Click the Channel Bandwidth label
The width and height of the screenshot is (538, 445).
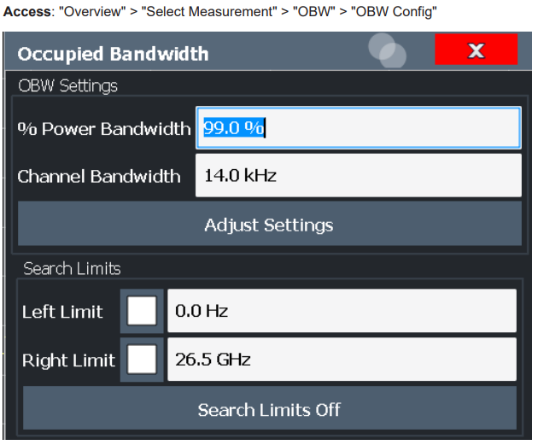click(x=99, y=176)
